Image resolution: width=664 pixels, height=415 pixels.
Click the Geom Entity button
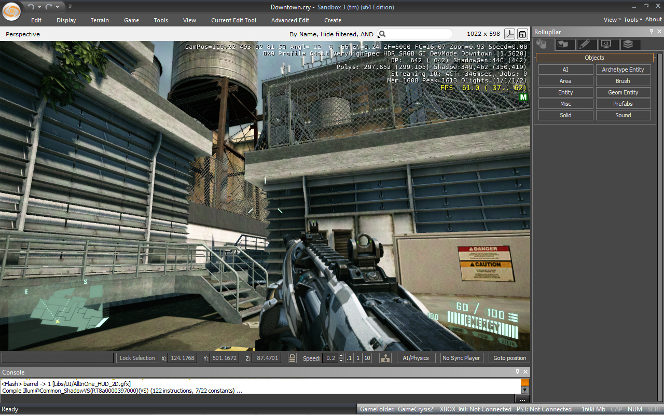click(623, 92)
